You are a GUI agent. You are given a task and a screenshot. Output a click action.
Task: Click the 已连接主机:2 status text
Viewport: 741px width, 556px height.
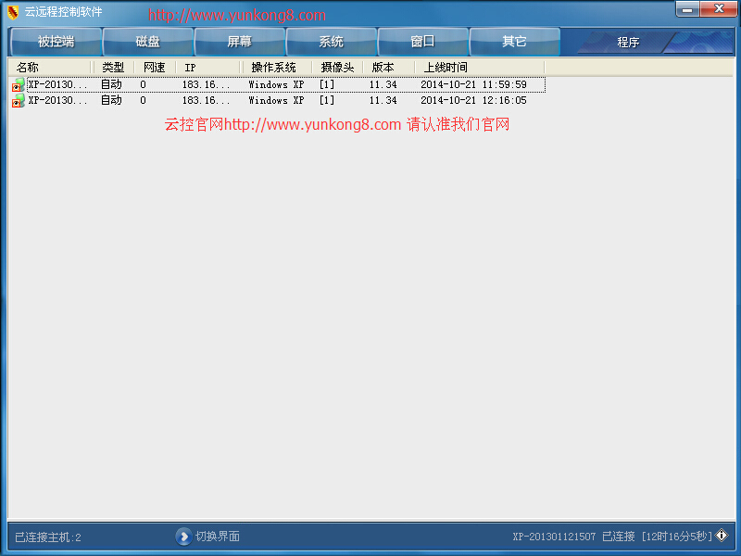pyautogui.click(x=48, y=537)
